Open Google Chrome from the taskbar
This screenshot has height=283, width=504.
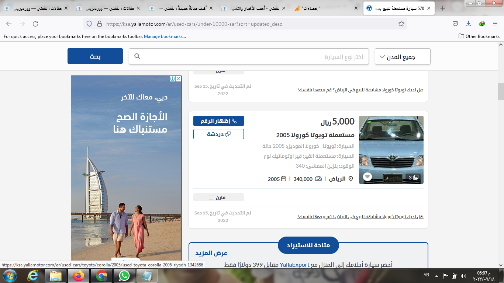coord(101,276)
